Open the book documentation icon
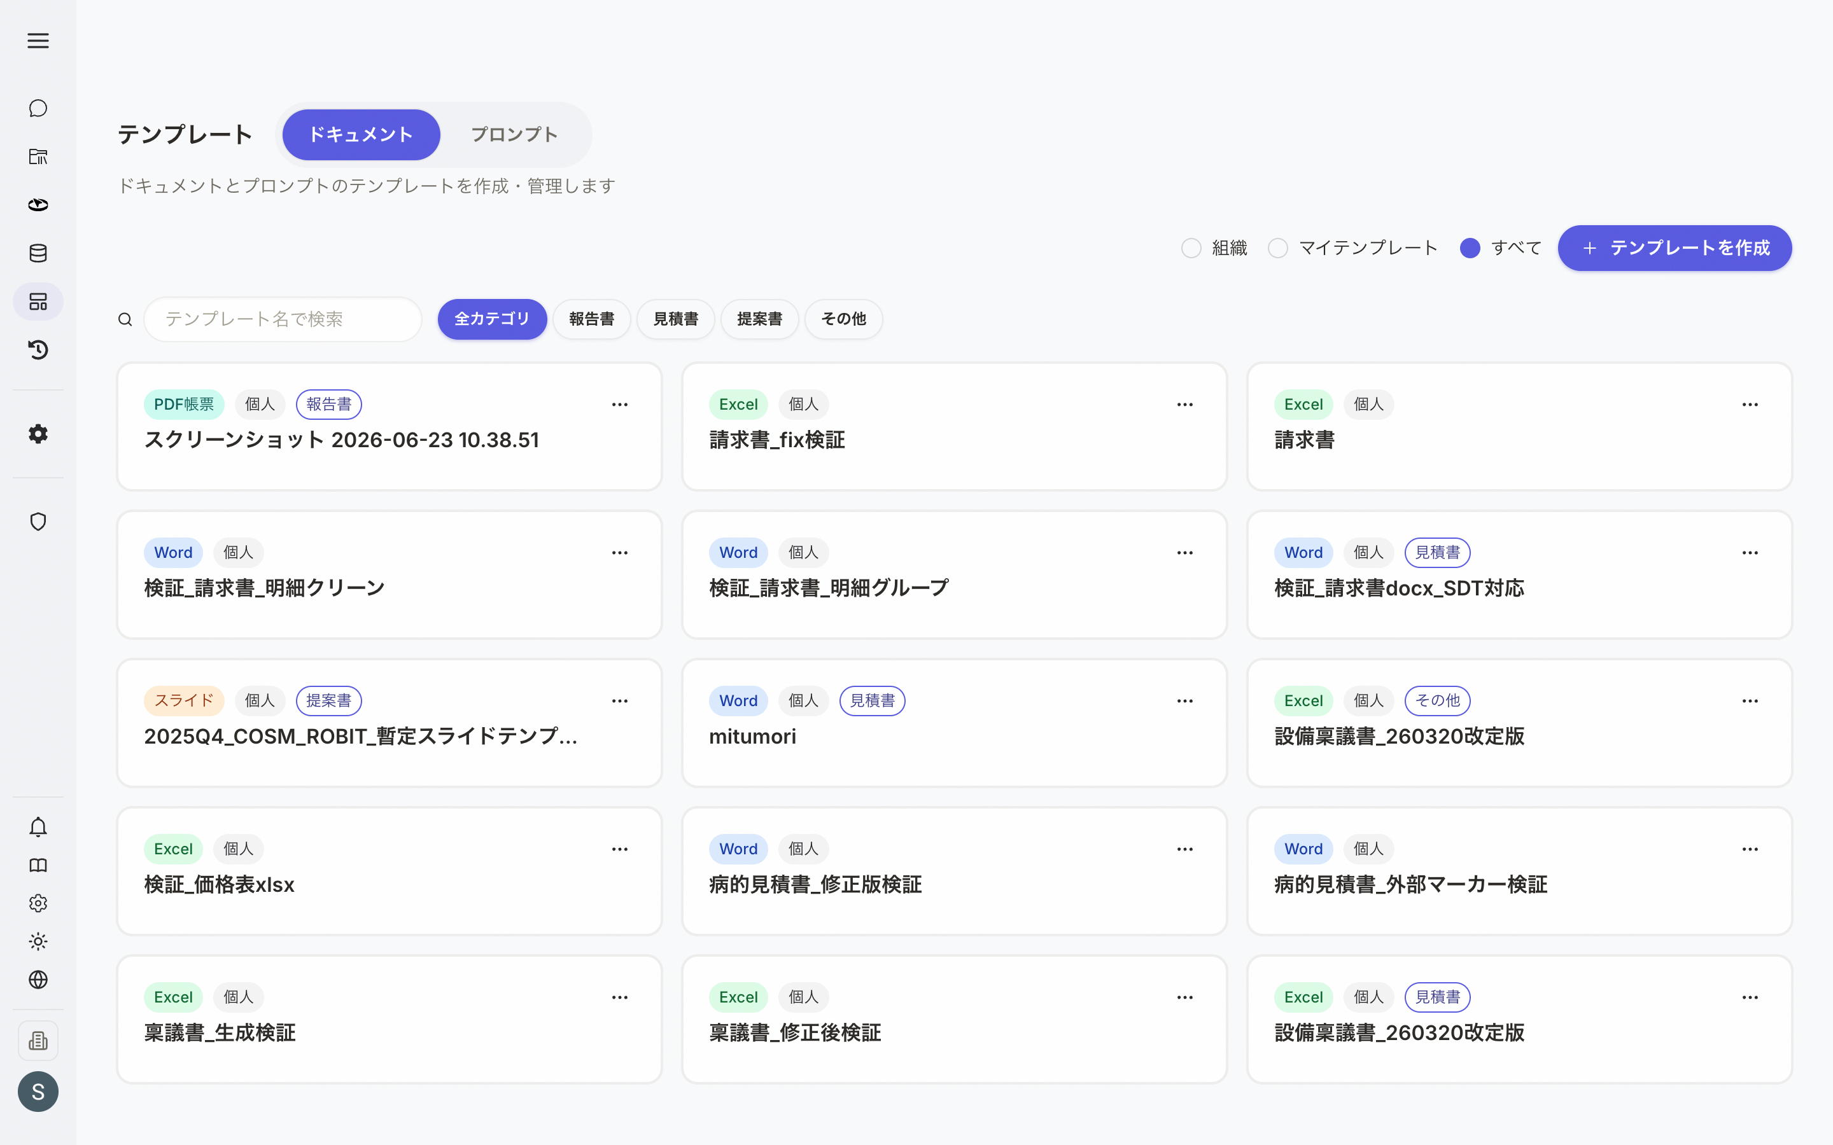Screen dimensions: 1833x1145 coord(38,865)
